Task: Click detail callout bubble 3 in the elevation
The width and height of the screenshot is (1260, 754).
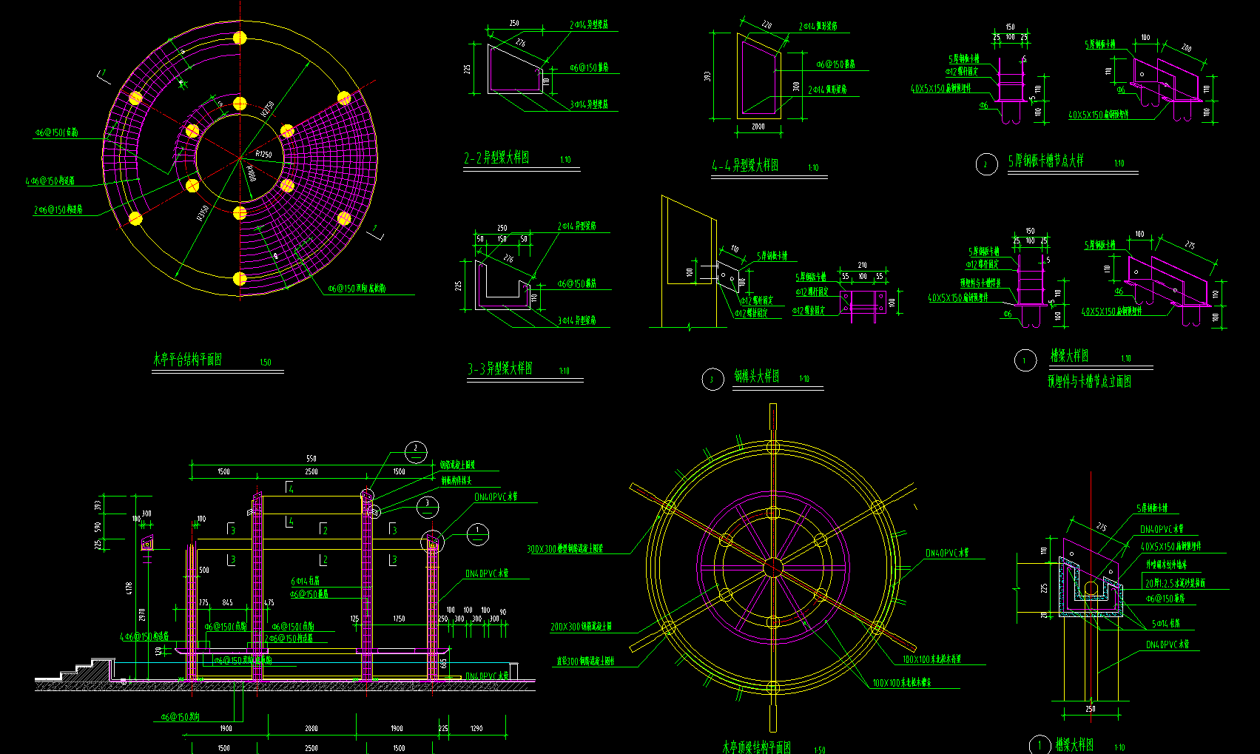Action: tap(427, 505)
